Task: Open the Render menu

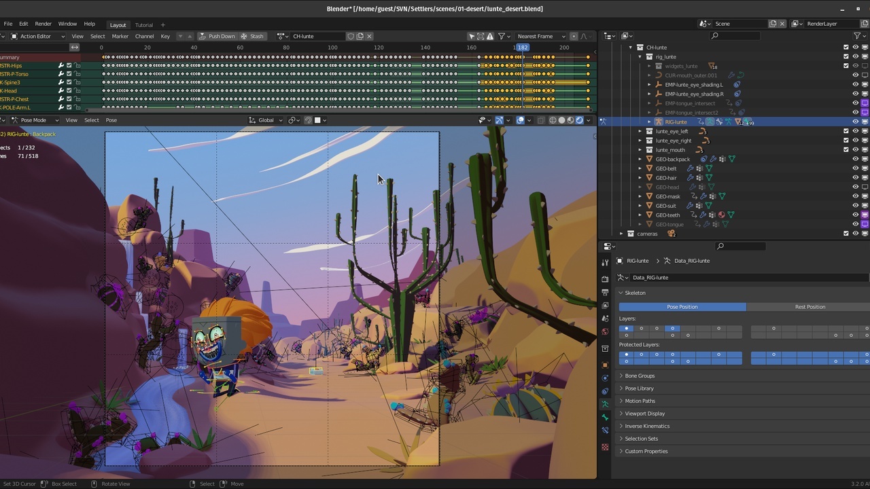Action: pos(43,24)
